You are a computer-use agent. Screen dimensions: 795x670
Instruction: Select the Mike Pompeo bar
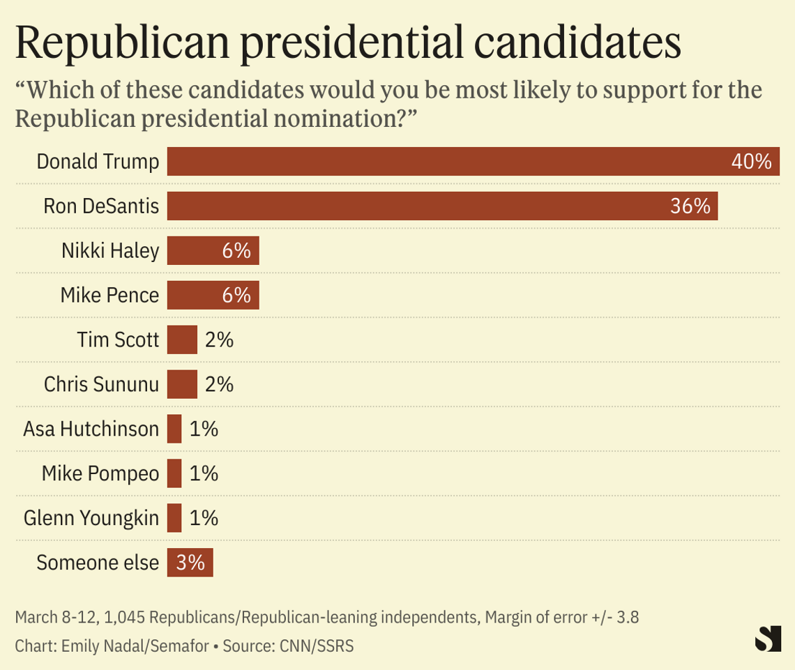click(x=174, y=473)
